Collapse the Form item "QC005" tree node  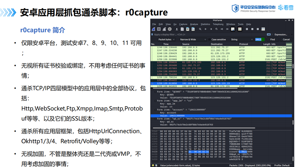click(155, 92)
